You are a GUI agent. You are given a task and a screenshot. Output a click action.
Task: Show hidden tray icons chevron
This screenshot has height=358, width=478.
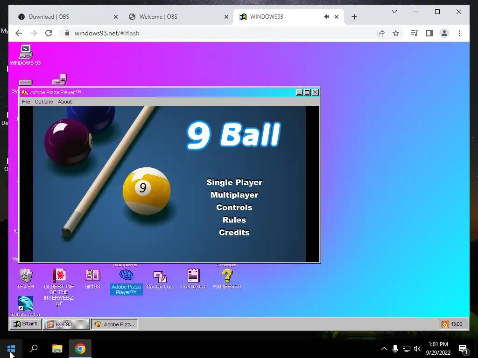[384, 349]
